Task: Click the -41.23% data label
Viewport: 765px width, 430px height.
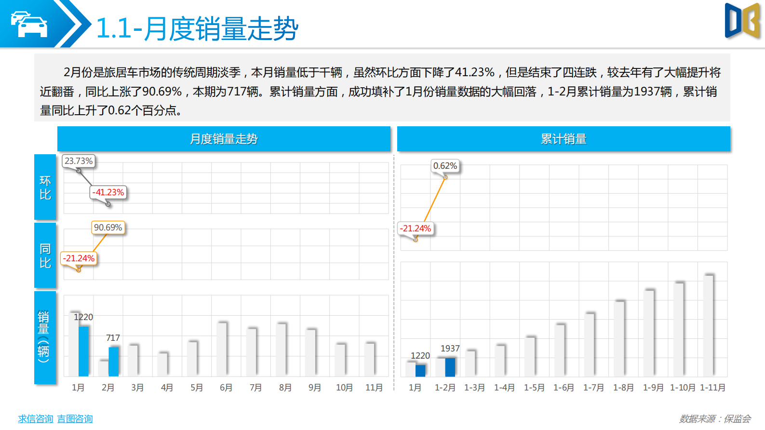Action: click(x=108, y=192)
